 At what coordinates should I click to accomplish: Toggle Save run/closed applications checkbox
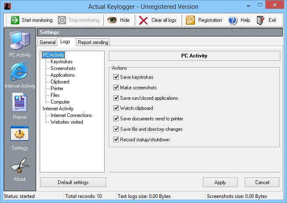[x=116, y=98]
